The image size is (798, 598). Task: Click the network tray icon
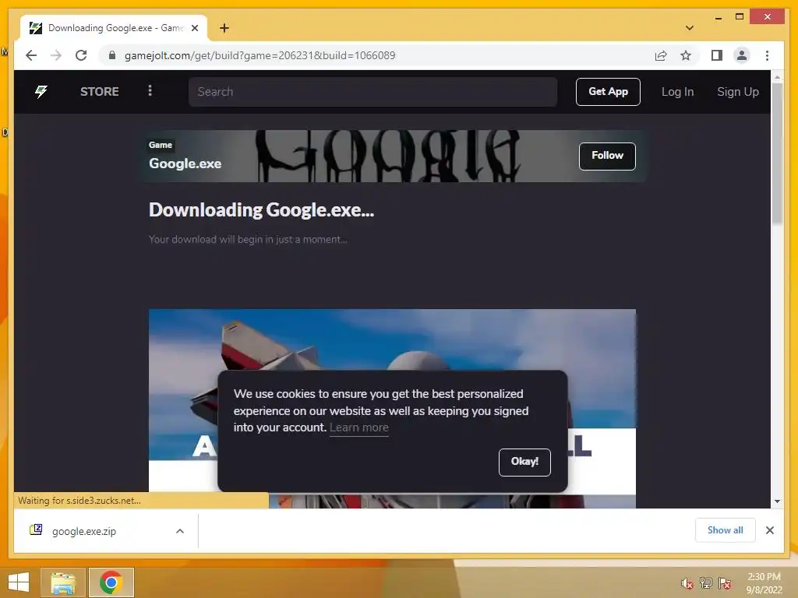[x=706, y=583]
